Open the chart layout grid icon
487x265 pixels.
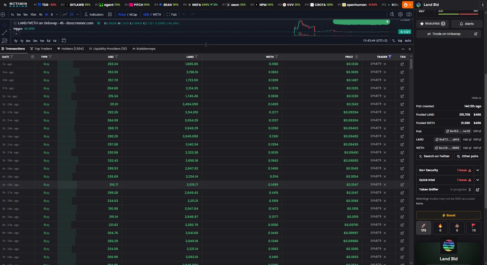coord(110,14)
